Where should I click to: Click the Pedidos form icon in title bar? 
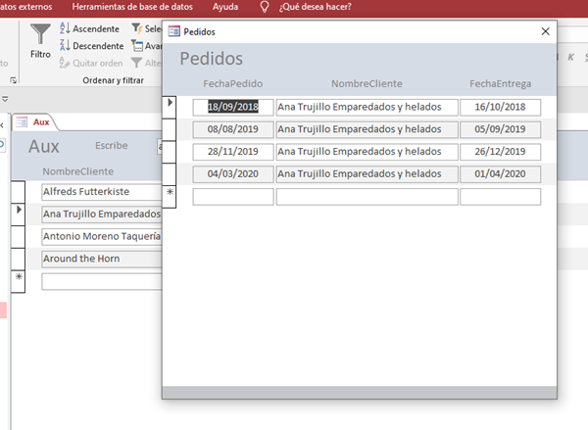[174, 31]
